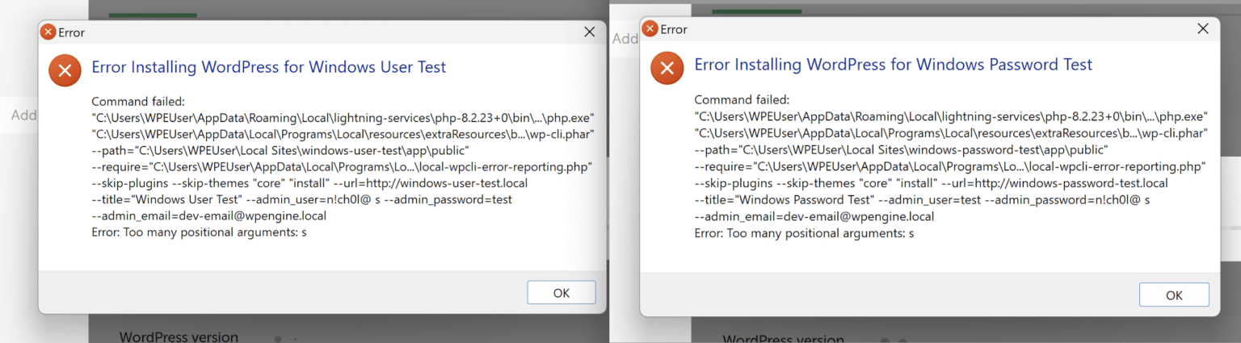
Task: Click "Too many positional arguments" in Password Test dialog
Action: (x=804, y=233)
